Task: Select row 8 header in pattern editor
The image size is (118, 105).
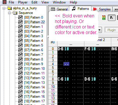Action: 53,79
